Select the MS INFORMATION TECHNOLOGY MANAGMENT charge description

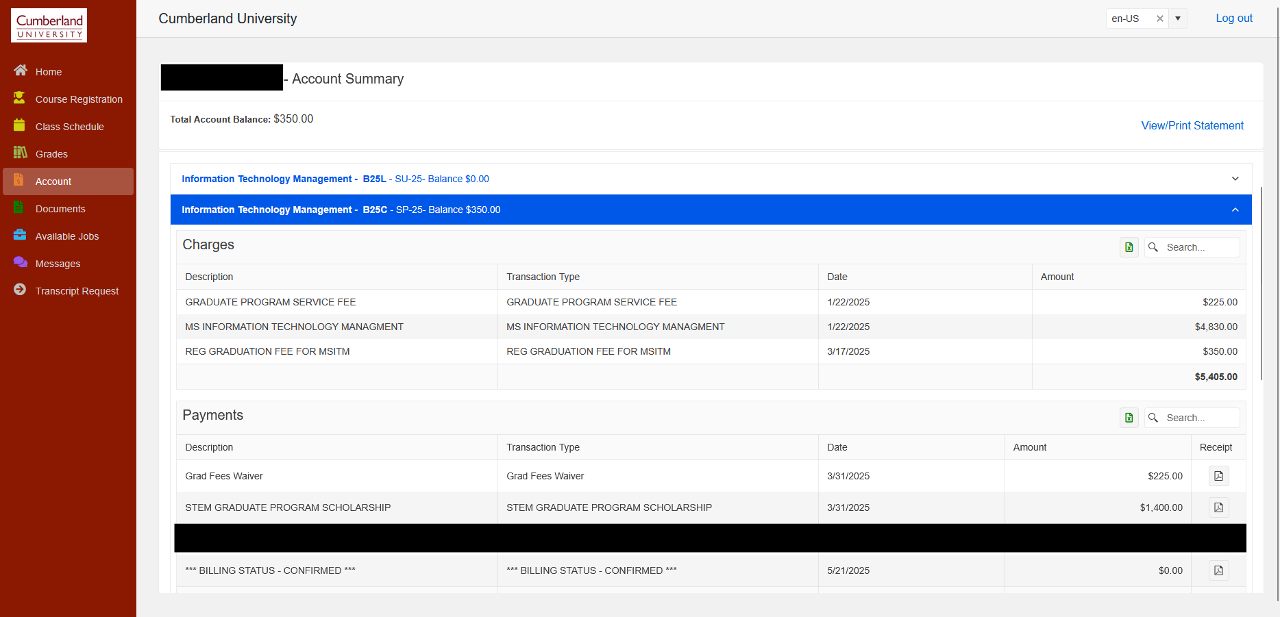(295, 327)
